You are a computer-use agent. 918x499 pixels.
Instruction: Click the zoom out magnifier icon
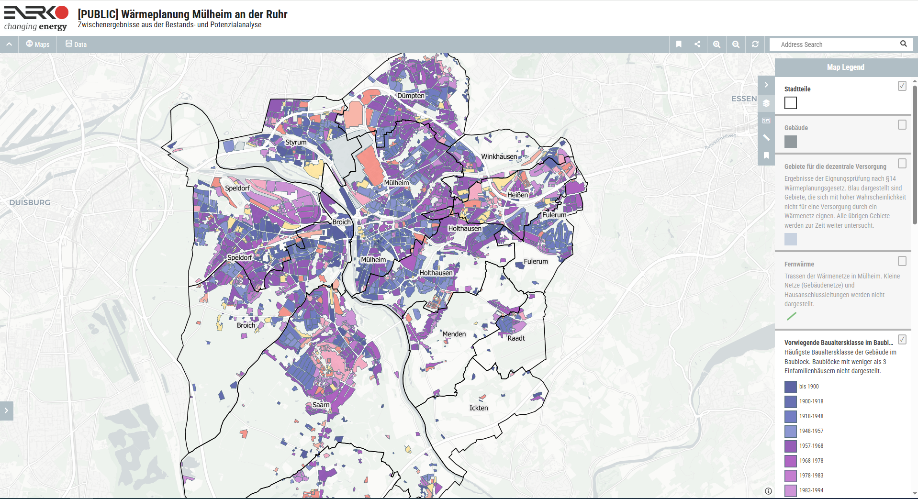point(736,44)
